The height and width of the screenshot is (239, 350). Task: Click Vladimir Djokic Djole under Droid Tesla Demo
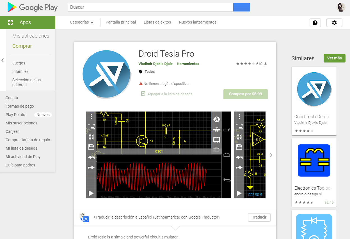click(x=311, y=123)
